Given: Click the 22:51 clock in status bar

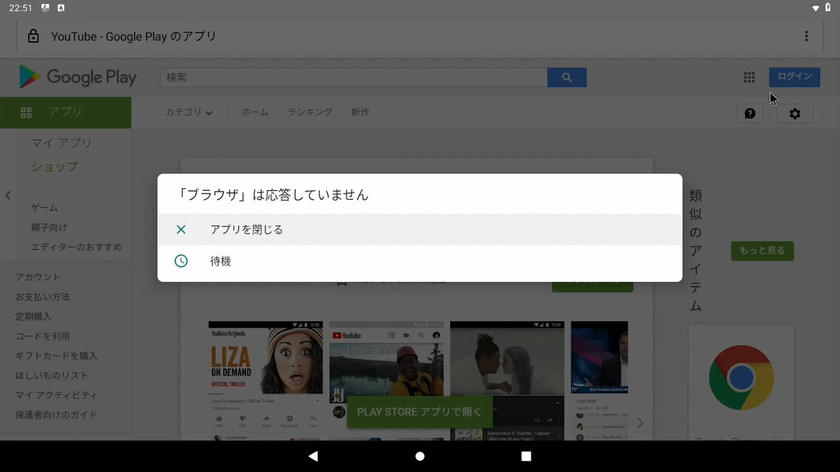Looking at the screenshot, I should pos(21,8).
